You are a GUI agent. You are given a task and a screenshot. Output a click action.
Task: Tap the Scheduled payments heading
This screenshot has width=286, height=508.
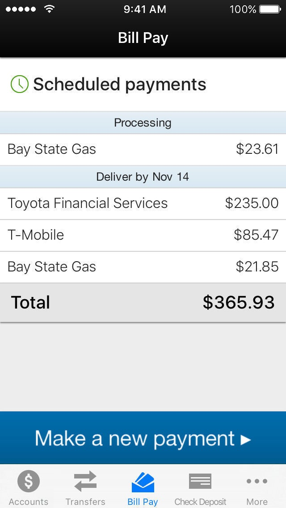coord(119,85)
